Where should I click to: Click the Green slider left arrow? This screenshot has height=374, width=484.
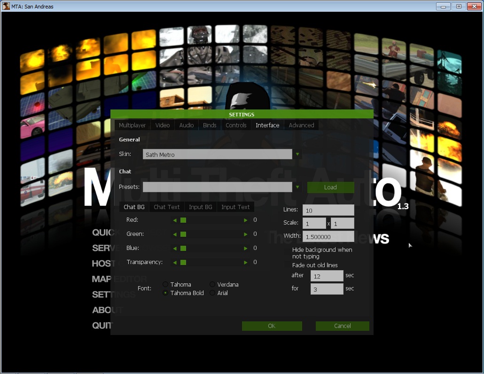(175, 234)
